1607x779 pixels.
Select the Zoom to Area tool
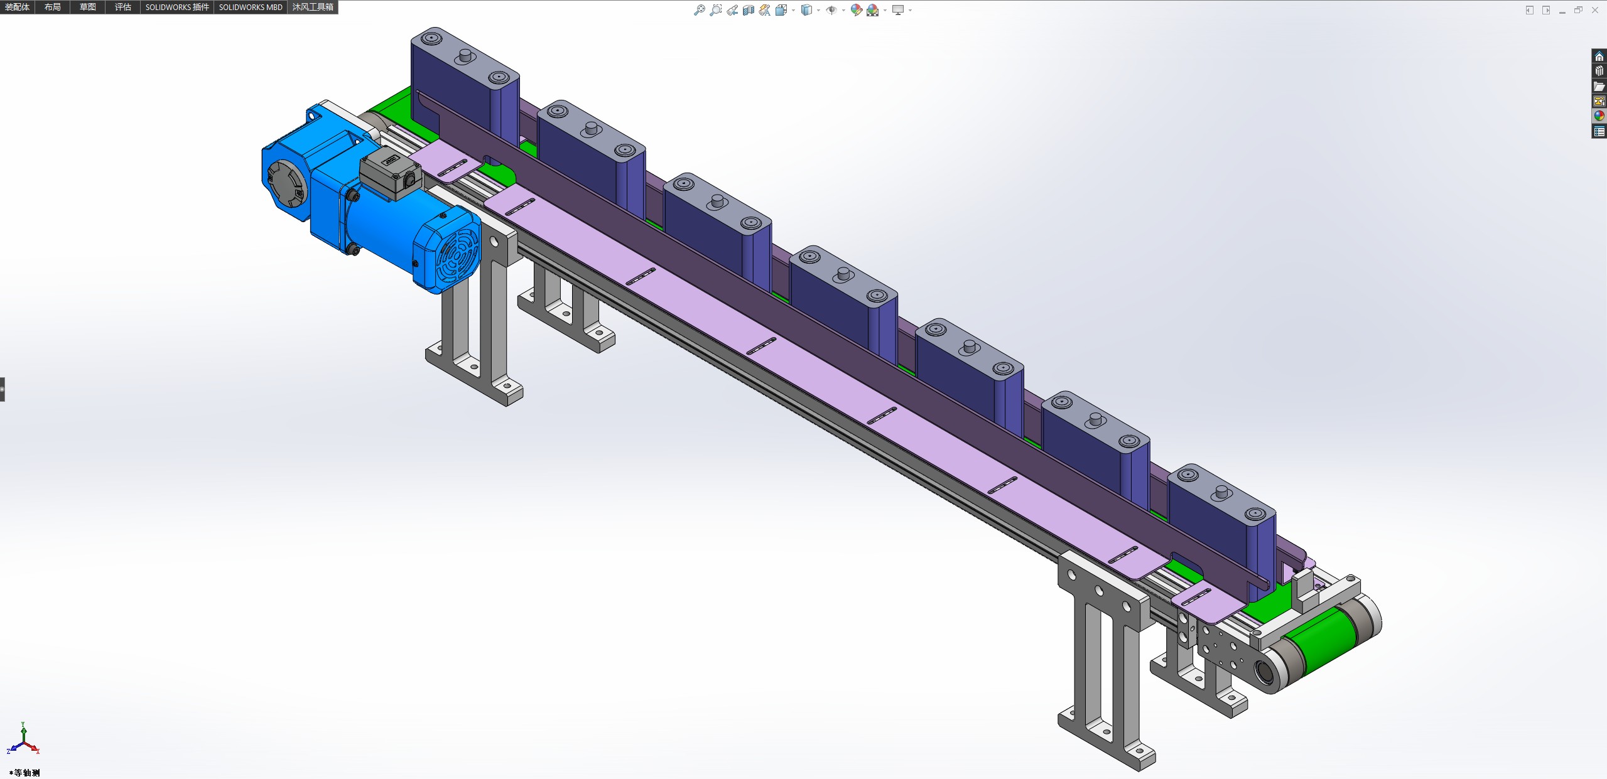pyautogui.click(x=715, y=10)
